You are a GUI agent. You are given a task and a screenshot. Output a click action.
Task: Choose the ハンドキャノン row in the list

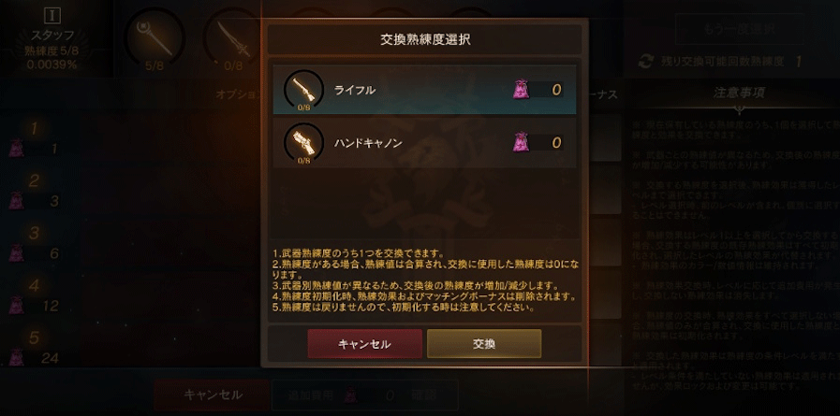pos(425,143)
